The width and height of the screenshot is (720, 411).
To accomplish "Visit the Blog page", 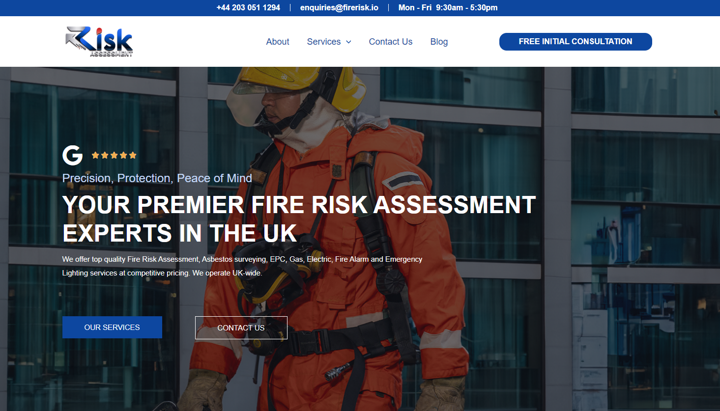I will click(x=439, y=42).
